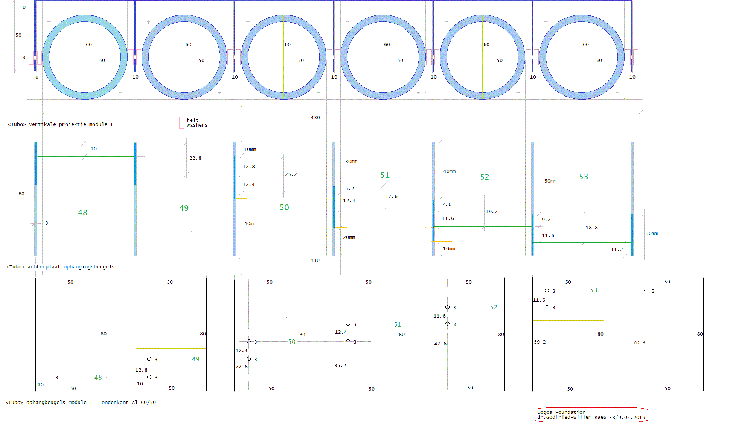Click the 30mm label at right edge
730x430 pixels.
coord(652,233)
